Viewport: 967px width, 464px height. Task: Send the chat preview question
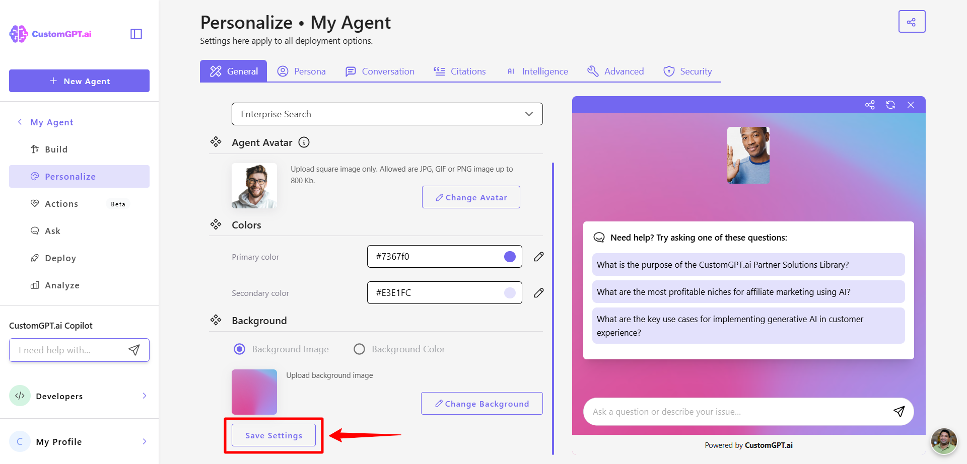[899, 411]
